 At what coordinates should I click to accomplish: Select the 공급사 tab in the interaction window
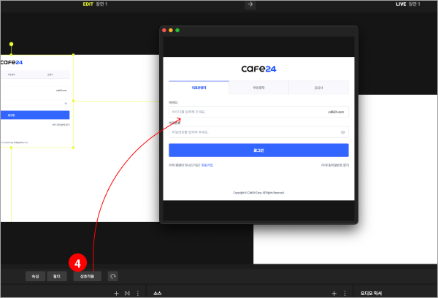coord(318,88)
